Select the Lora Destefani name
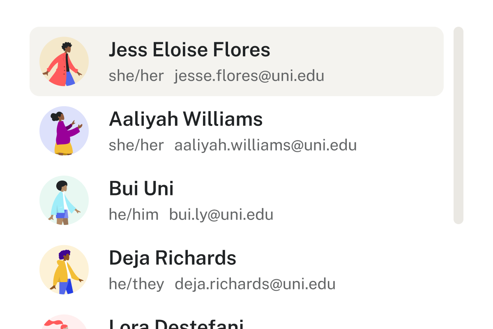493x329 pixels. [x=176, y=324]
